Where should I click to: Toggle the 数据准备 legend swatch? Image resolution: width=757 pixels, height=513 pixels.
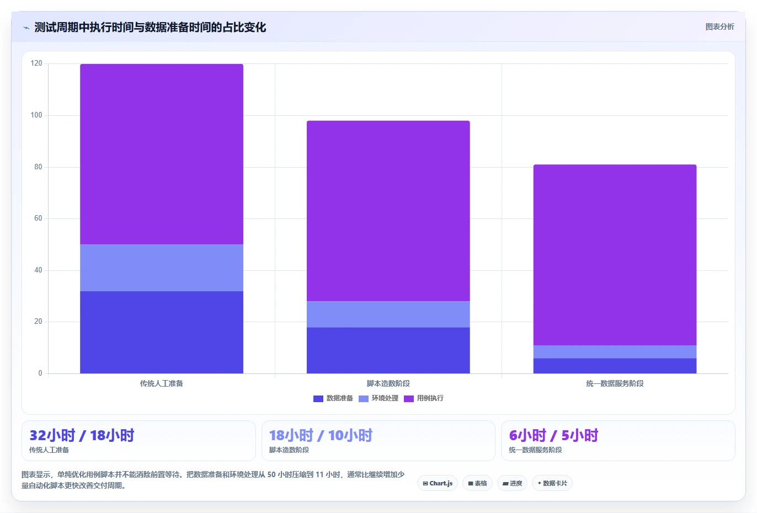[x=318, y=399]
